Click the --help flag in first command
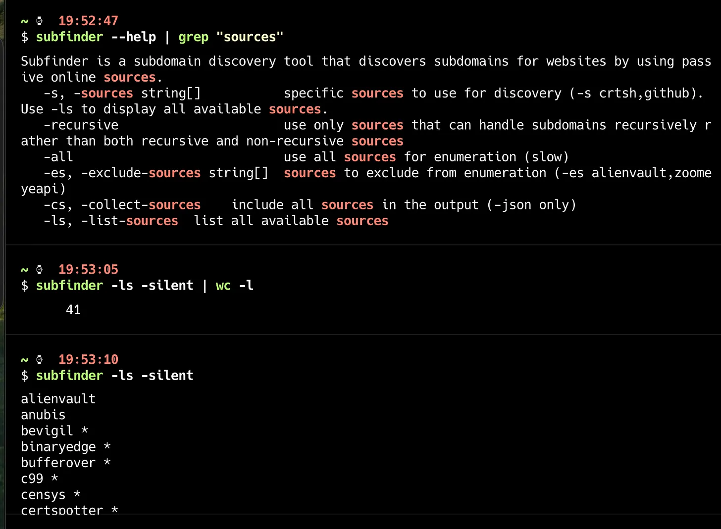The width and height of the screenshot is (721, 529). click(133, 37)
